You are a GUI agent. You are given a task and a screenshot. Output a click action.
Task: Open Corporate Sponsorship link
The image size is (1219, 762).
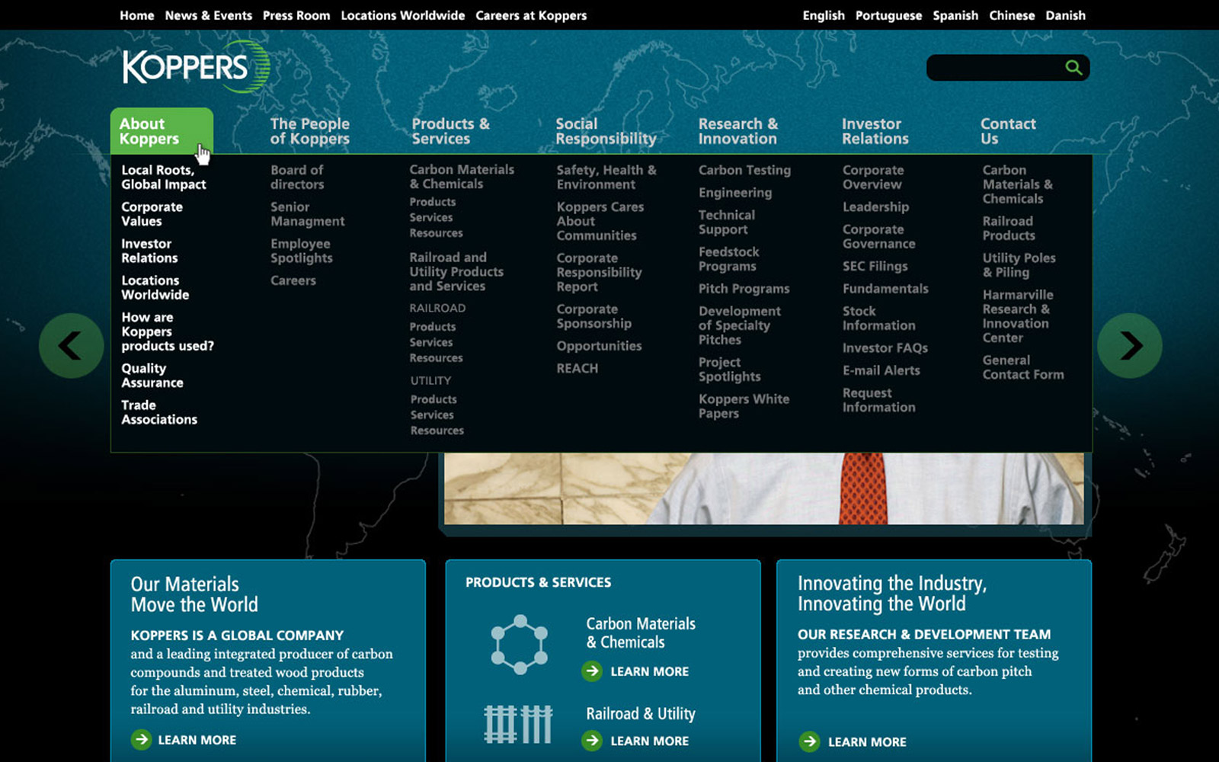click(594, 316)
